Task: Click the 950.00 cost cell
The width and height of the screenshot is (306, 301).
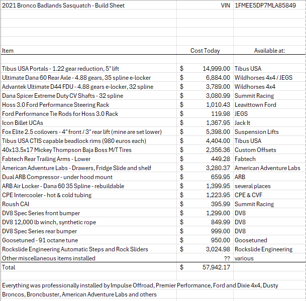Action: pyautogui.click(x=205, y=240)
